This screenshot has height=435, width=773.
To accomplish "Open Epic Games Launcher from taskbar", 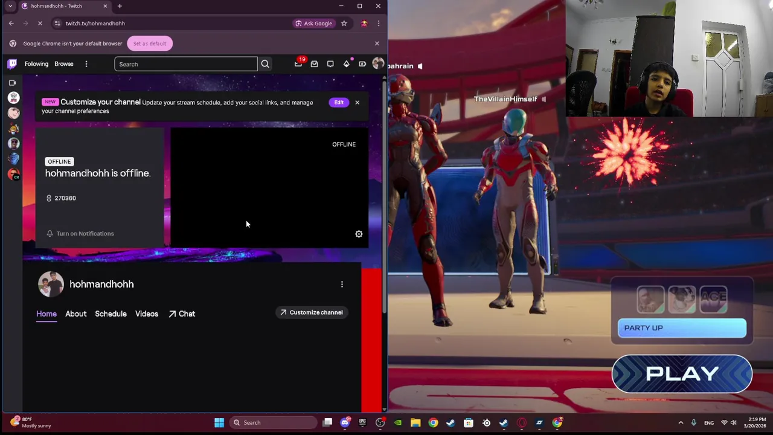I will point(362,422).
